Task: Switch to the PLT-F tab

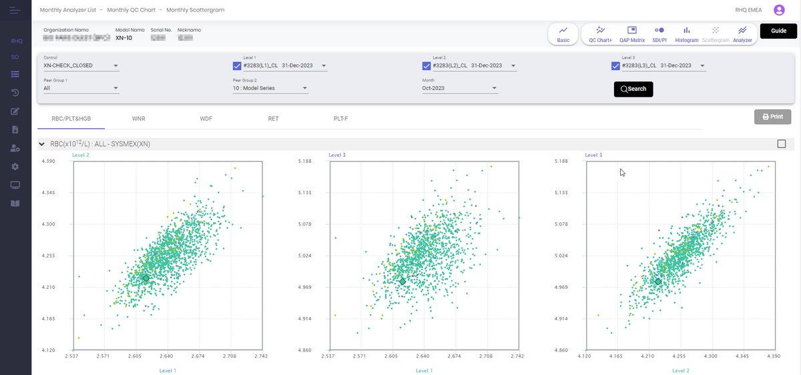Action: point(340,118)
